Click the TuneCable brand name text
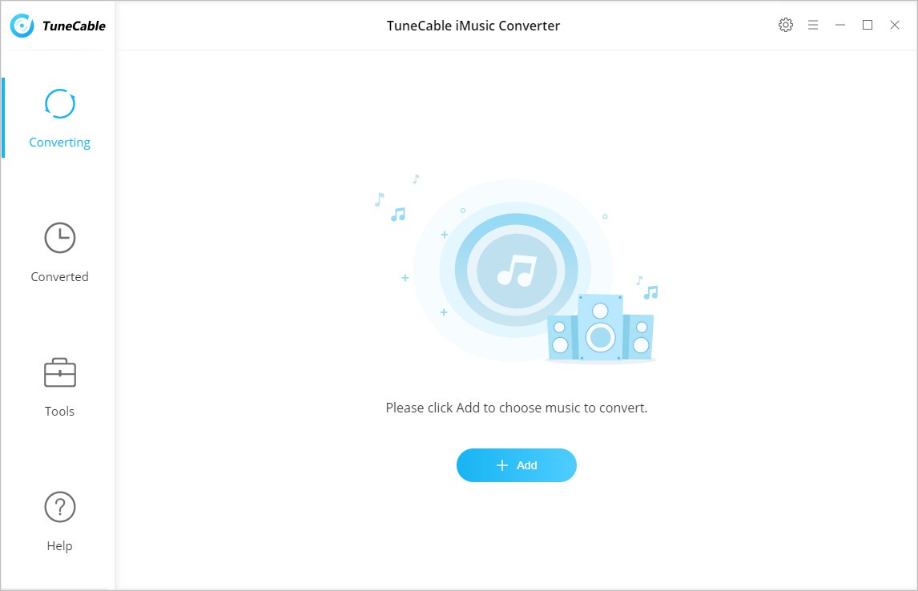This screenshot has height=591, width=918. [x=74, y=26]
